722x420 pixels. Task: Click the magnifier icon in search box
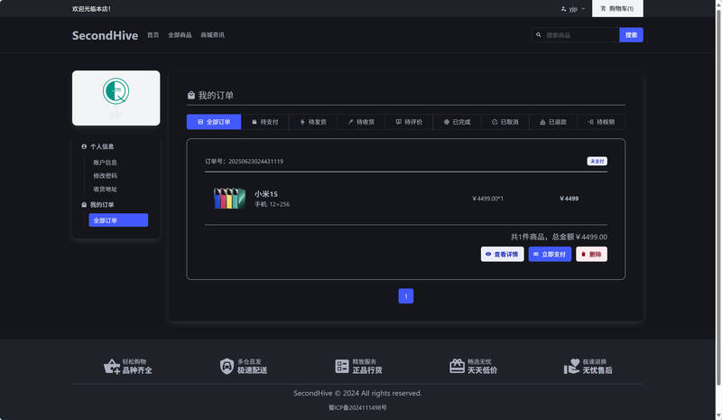538,35
